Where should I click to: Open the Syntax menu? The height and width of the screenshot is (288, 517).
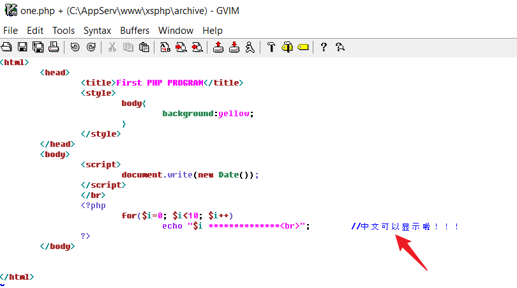click(x=97, y=31)
